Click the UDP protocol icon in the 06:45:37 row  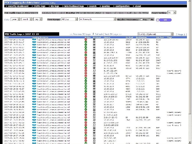94,89
